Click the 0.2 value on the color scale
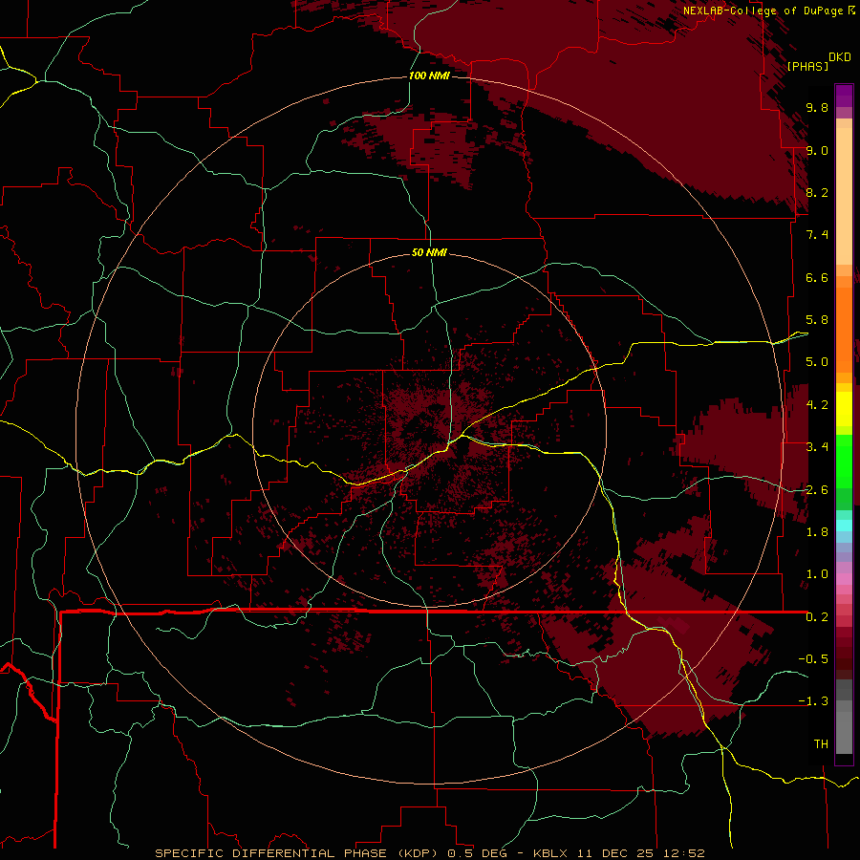860x860 pixels. click(x=817, y=617)
